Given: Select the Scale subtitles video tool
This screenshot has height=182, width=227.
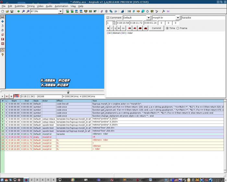Looking at the screenshot, I should click(3, 35).
